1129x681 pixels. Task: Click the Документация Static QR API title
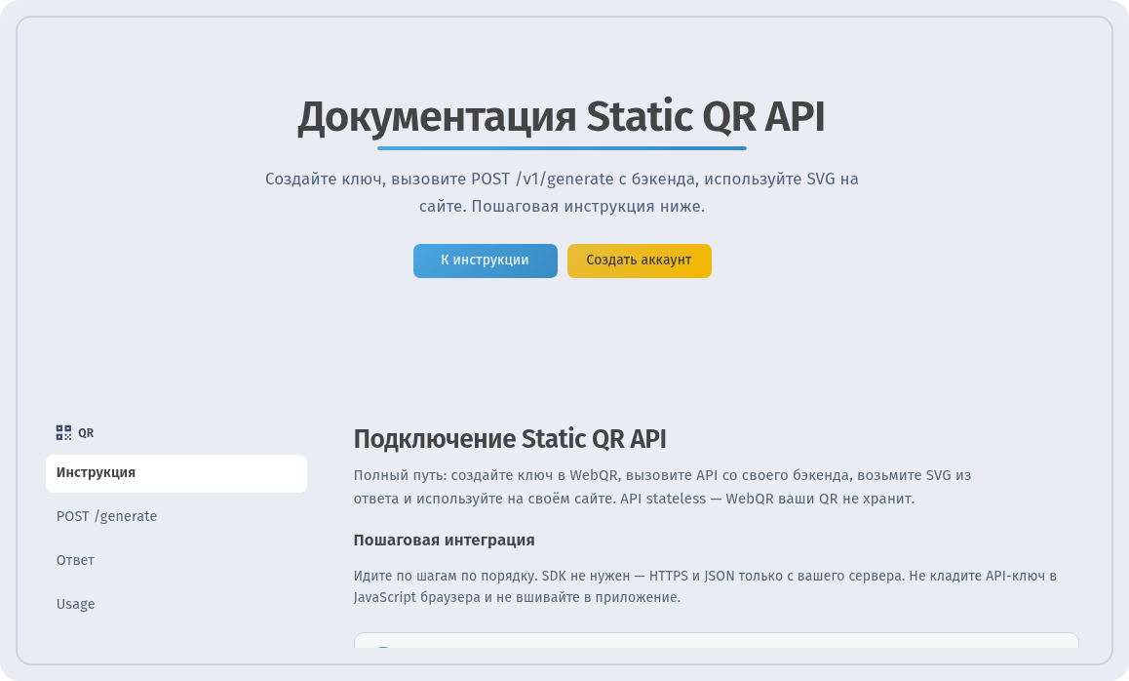coord(561,117)
